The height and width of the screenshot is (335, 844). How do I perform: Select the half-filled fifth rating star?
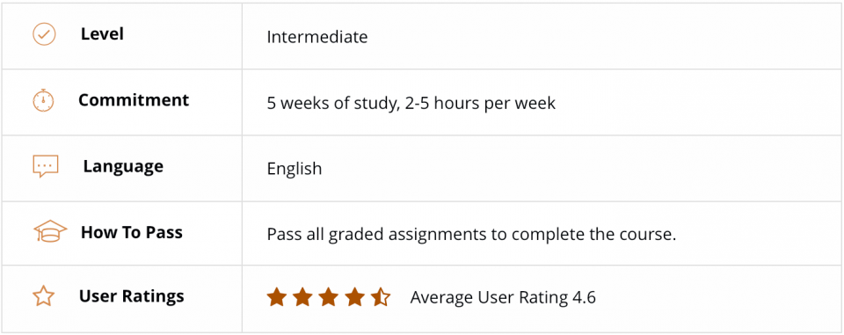click(x=381, y=297)
